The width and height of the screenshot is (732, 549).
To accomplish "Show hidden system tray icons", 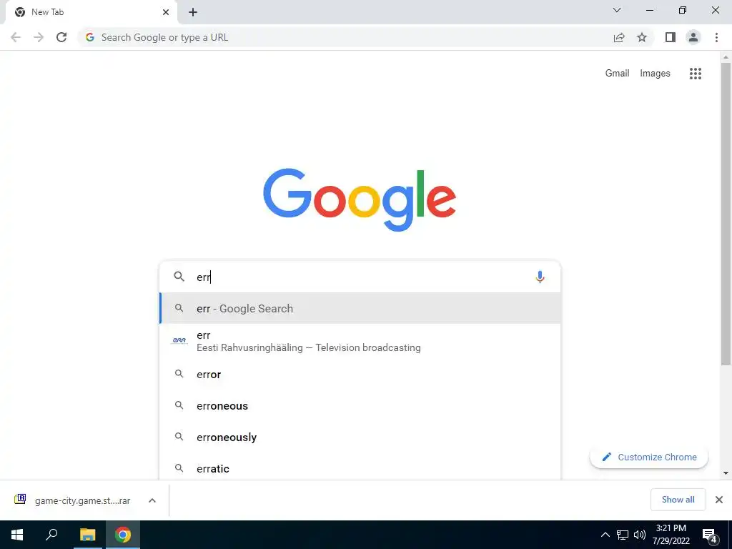I will [605, 535].
